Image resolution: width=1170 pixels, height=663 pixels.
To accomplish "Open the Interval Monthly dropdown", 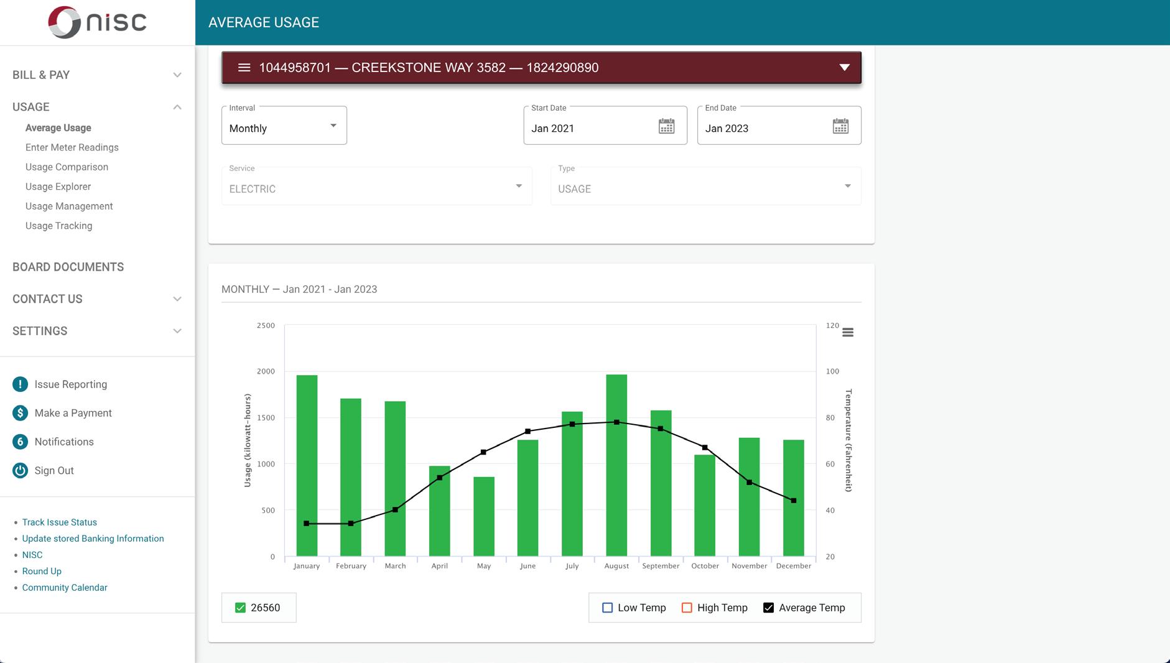I will pyautogui.click(x=284, y=126).
